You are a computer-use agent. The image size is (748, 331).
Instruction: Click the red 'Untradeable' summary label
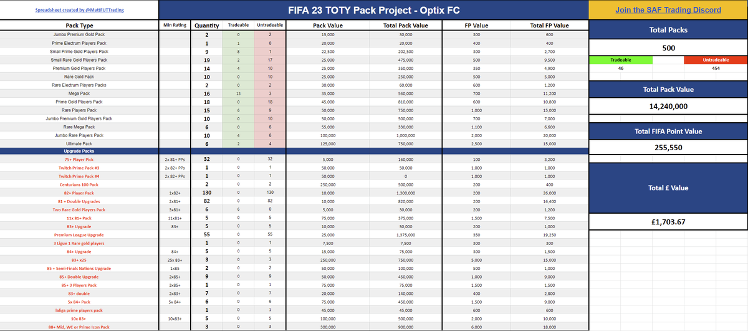(x=716, y=60)
